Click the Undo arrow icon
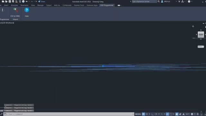The width and height of the screenshot is (206, 116). pos(27,1)
